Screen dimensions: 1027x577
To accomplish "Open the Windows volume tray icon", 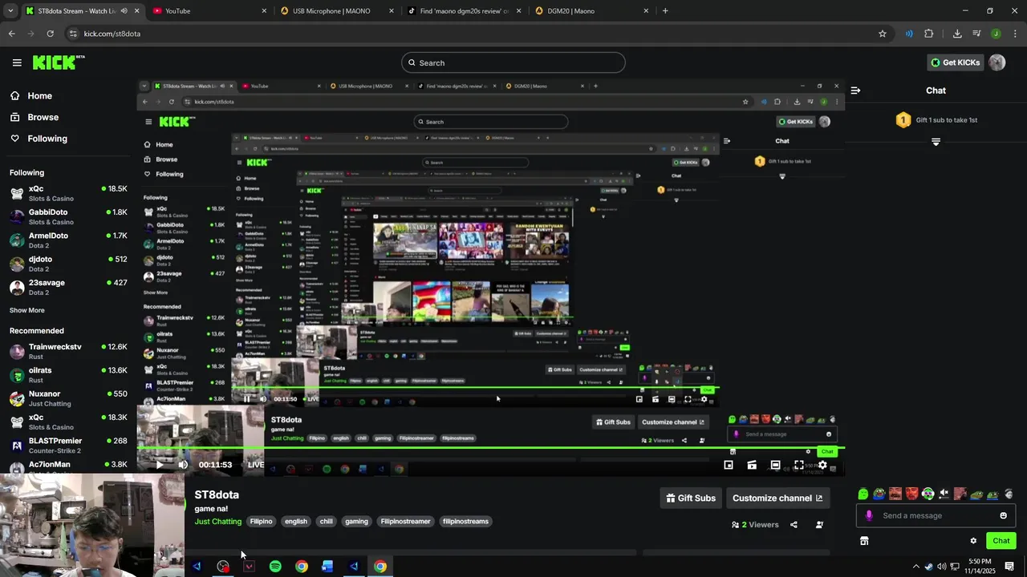I will coord(941,567).
